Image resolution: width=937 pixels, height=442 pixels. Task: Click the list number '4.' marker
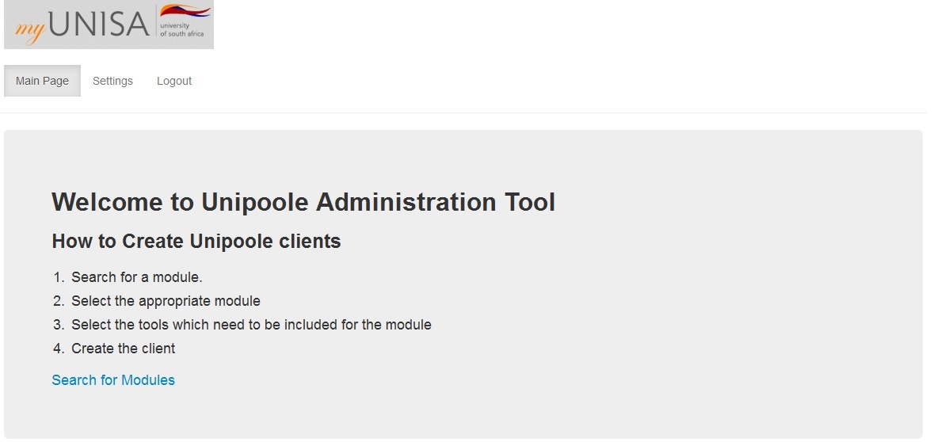[x=59, y=349]
